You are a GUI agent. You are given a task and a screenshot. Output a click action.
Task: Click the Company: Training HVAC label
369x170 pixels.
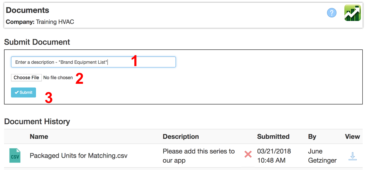coord(40,22)
